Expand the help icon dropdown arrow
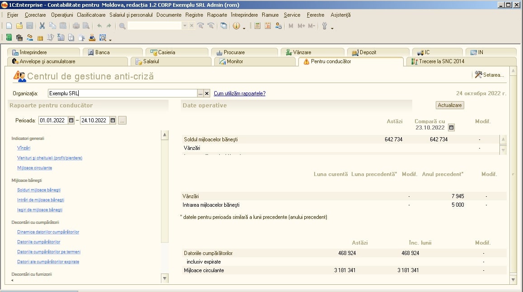The height and width of the screenshot is (292, 523). [244, 28]
